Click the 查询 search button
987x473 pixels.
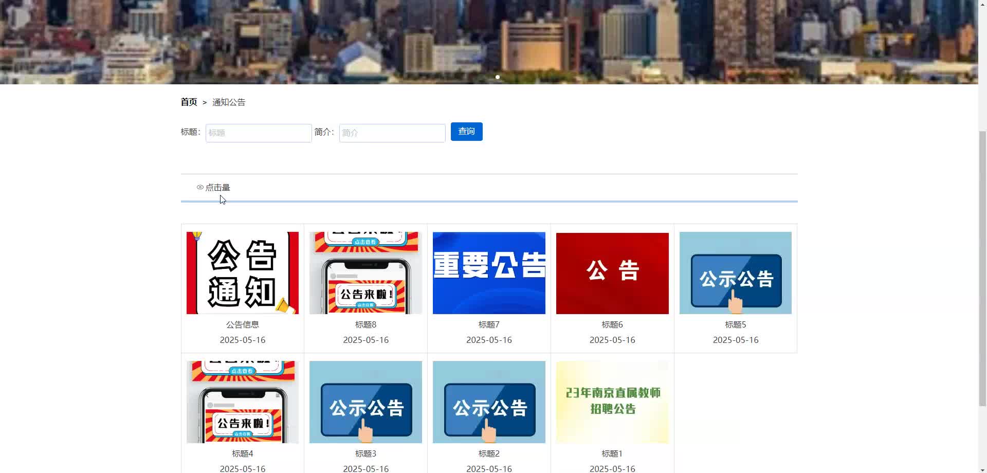coord(467,132)
